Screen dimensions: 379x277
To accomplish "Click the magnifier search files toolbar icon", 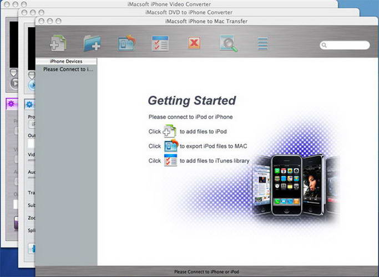I will (x=229, y=43).
